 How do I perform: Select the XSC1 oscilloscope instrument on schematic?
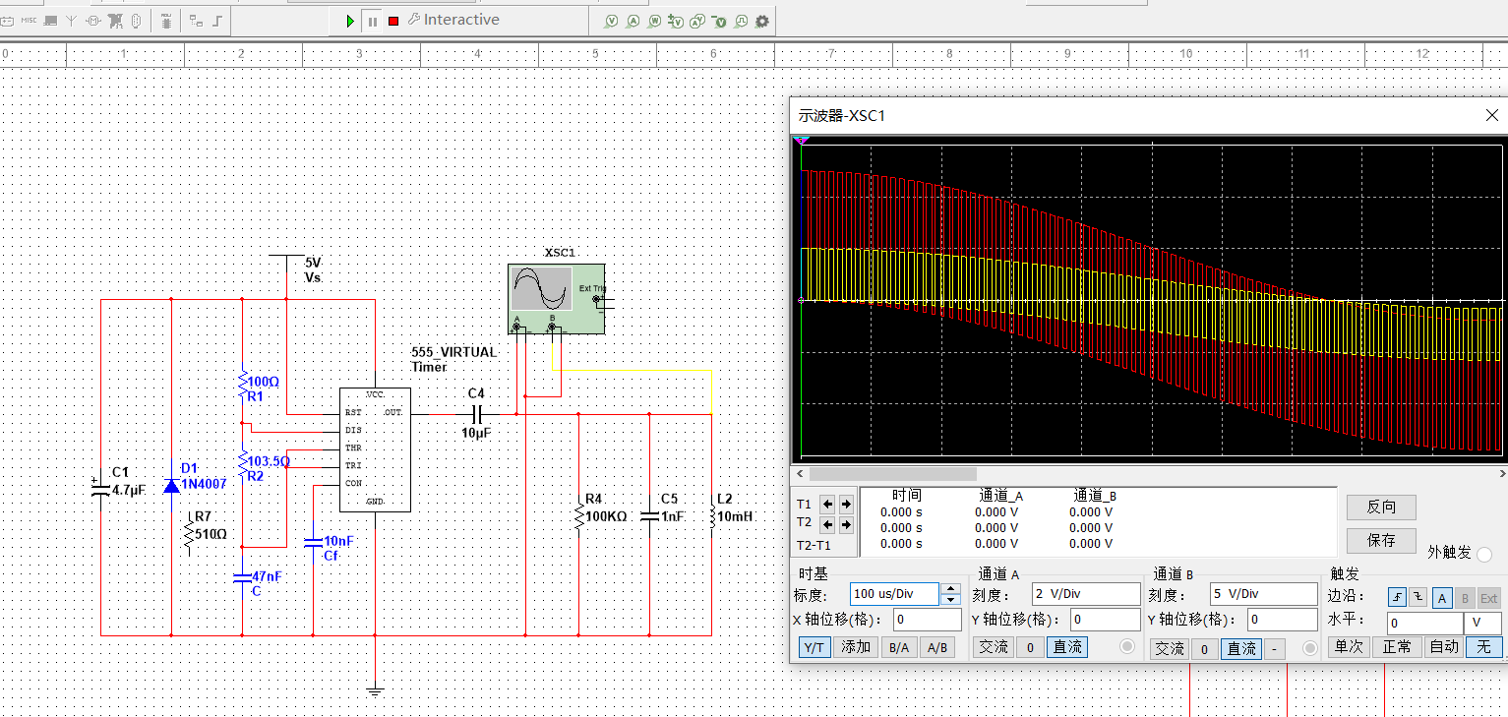click(x=556, y=300)
